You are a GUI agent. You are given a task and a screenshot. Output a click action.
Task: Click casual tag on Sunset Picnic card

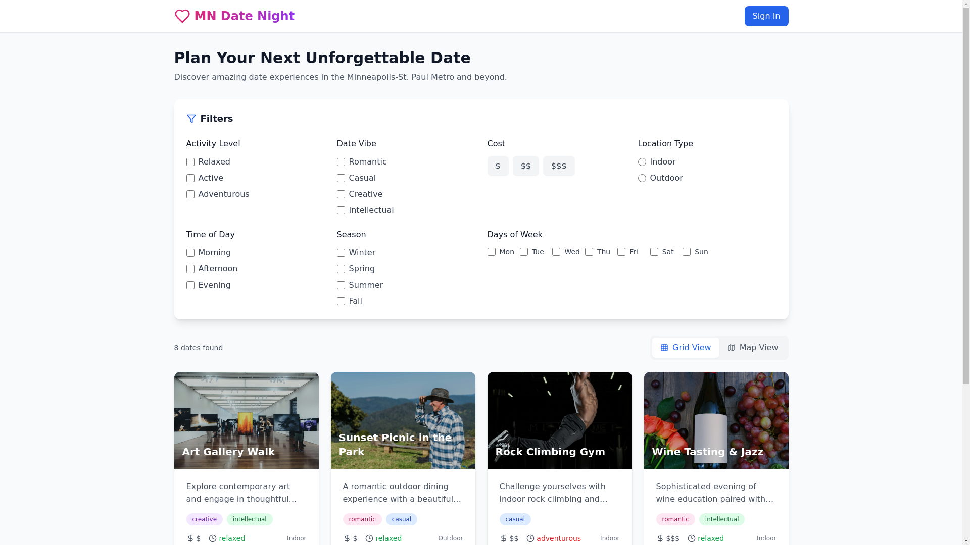tap(402, 519)
